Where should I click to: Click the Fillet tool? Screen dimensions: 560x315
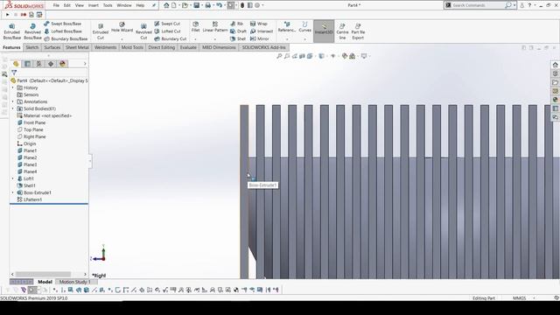click(x=195, y=27)
